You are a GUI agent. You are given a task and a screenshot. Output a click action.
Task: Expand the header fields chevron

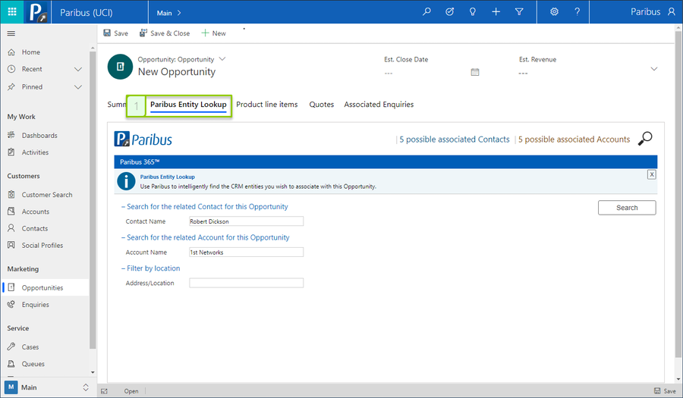coord(654,69)
